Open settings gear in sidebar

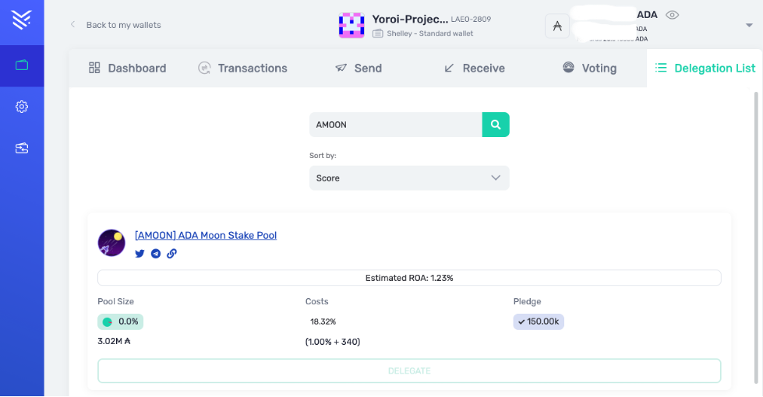(22, 107)
